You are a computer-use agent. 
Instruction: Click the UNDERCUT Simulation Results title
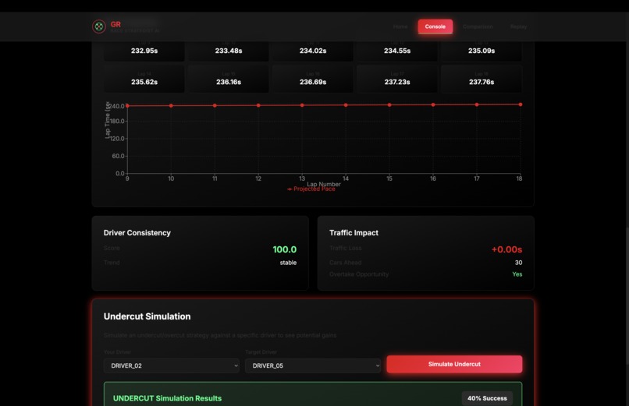[x=167, y=398]
